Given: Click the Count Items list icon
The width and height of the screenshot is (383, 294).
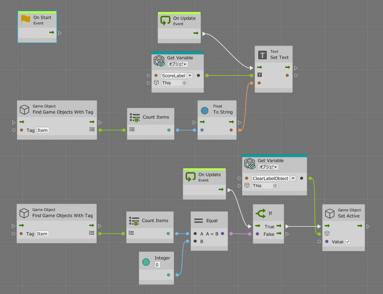Looking at the screenshot, I should (135, 117).
